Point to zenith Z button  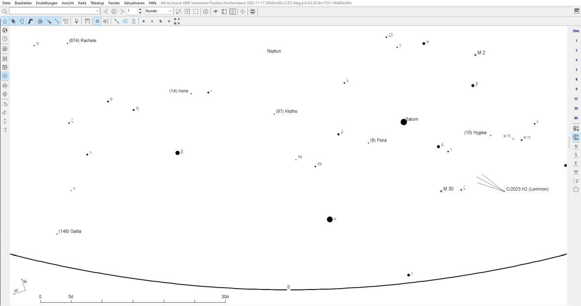(576, 181)
